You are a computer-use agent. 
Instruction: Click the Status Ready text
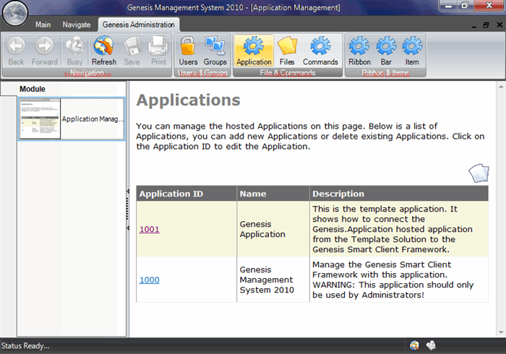(25, 345)
